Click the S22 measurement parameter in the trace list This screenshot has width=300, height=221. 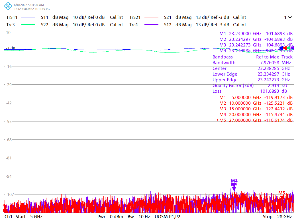coord(44,25)
